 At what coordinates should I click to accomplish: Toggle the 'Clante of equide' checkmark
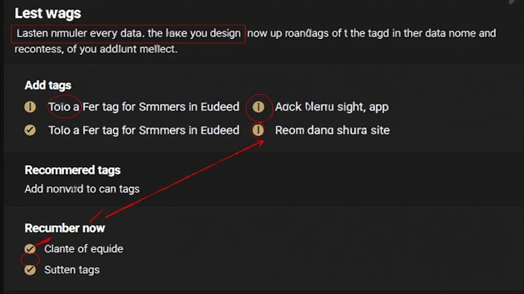[x=30, y=249]
